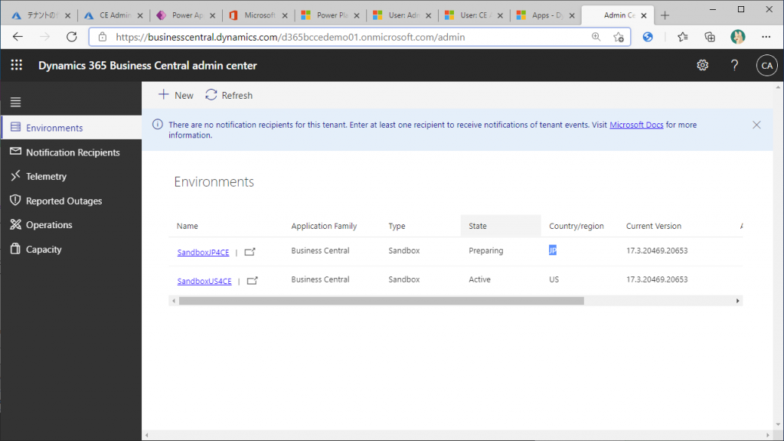Open Environments in the sidebar
The height and width of the screenshot is (441, 784).
[x=71, y=128]
